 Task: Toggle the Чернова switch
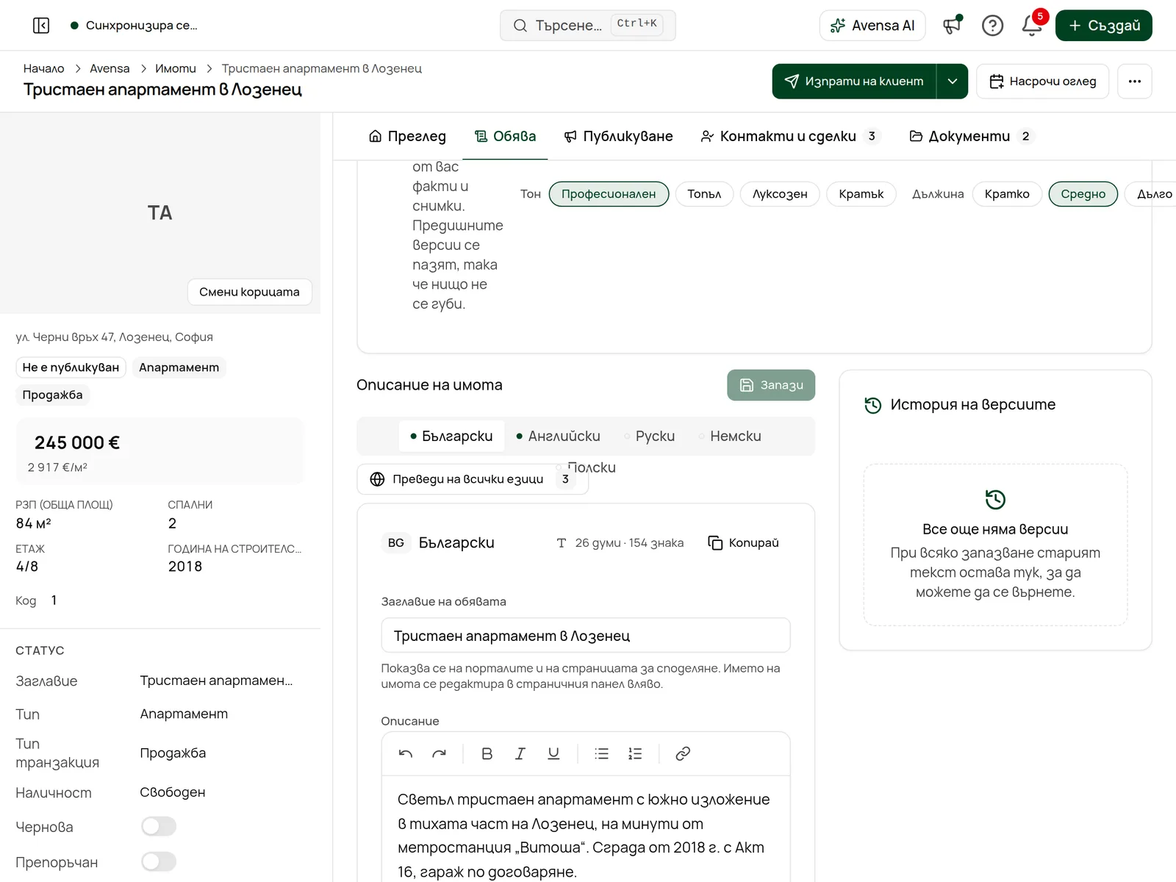point(159,826)
